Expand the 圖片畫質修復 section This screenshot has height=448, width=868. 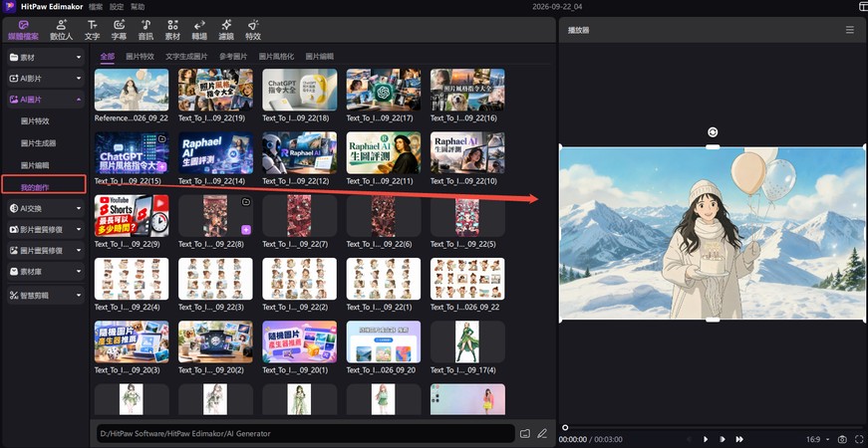click(46, 251)
